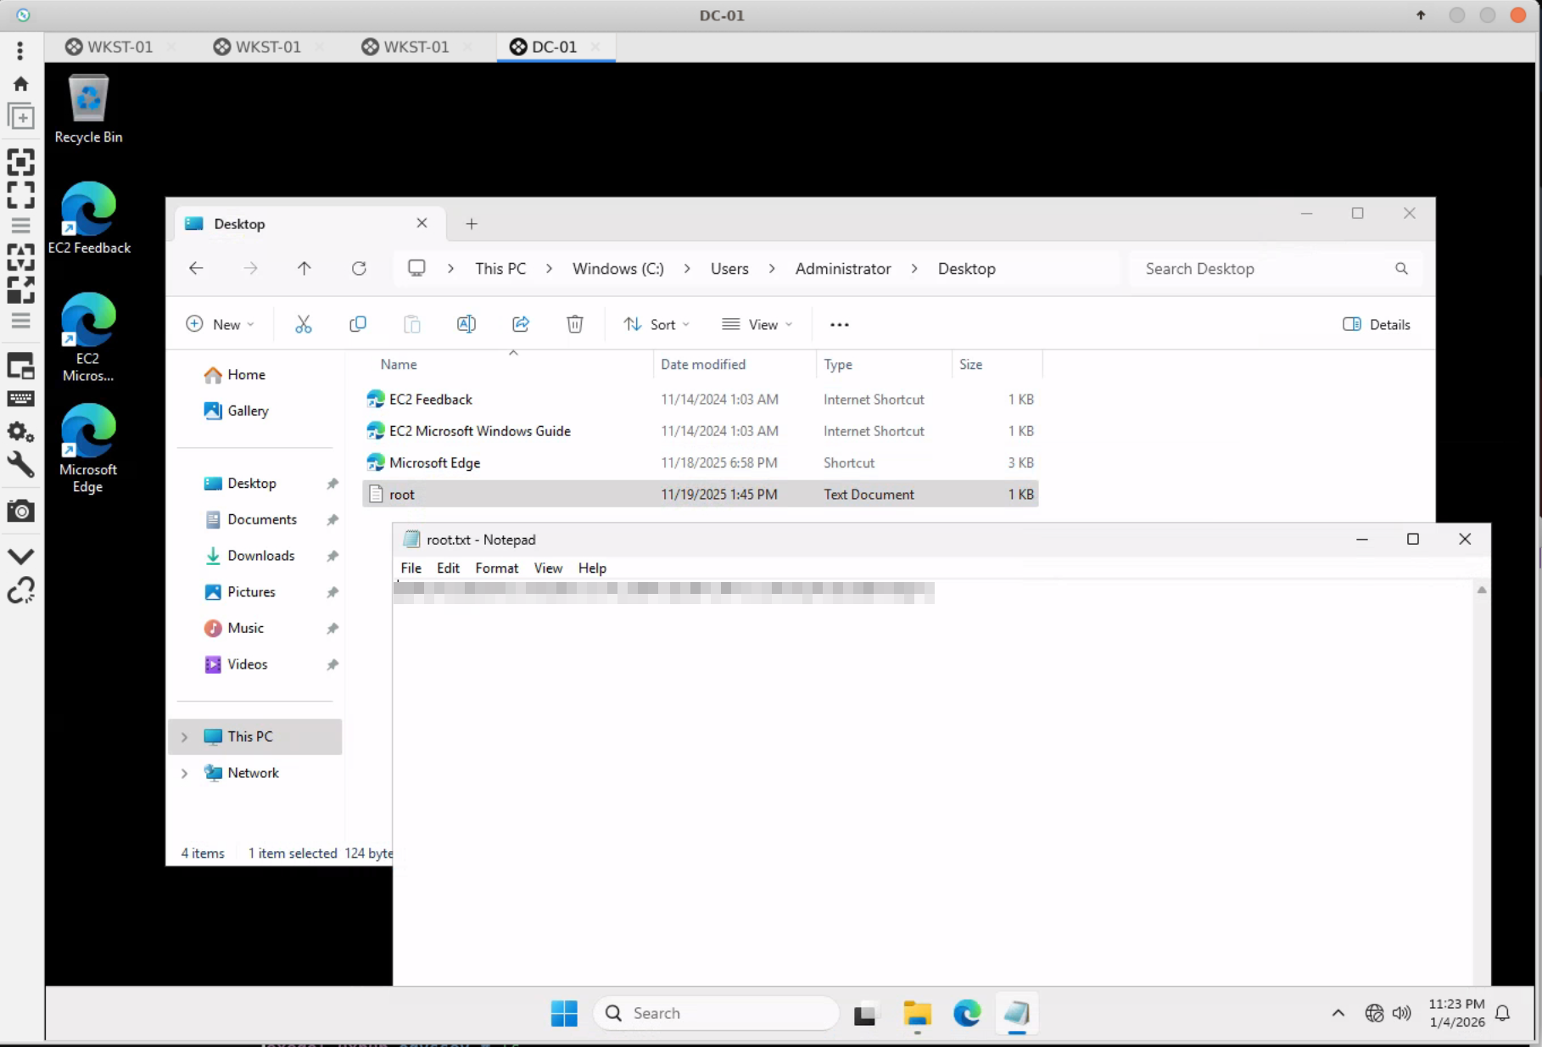Open the settings gear icon in sidebar
The image size is (1542, 1047).
pyautogui.click(x=21, y=433)
